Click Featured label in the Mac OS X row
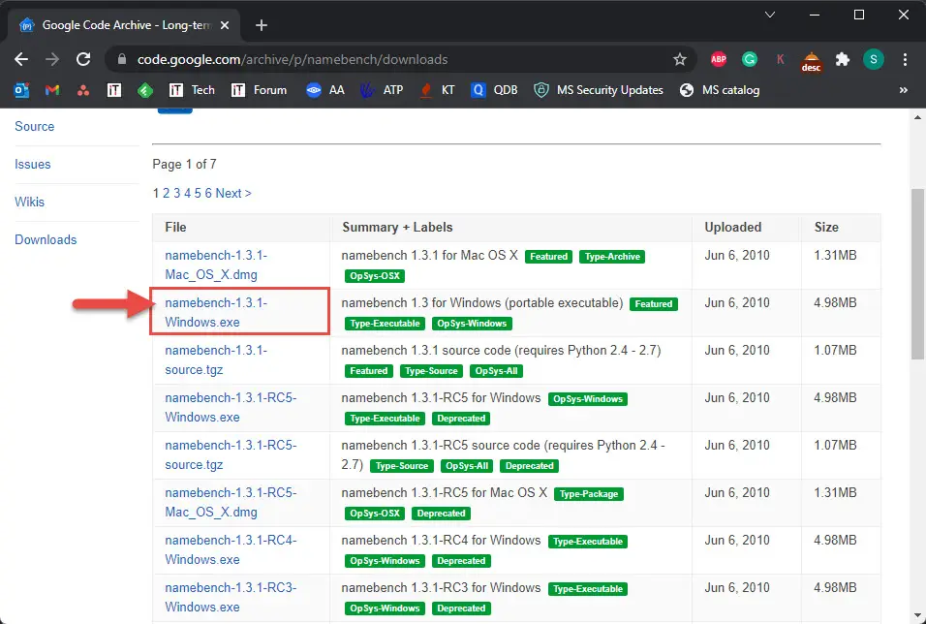926x624 pixels. click(x=548, y=257)
